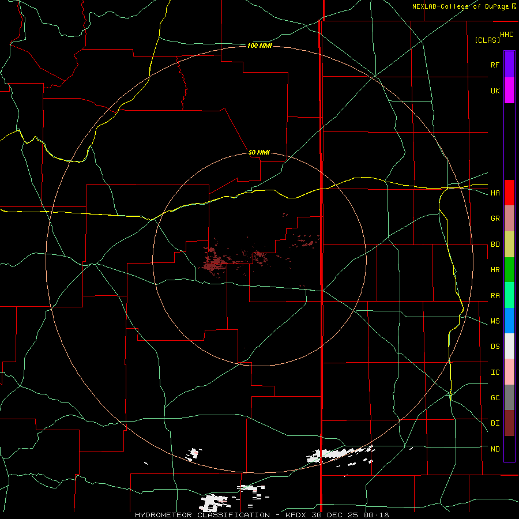Click the RF purple legend swatch

tap(509, 65)
